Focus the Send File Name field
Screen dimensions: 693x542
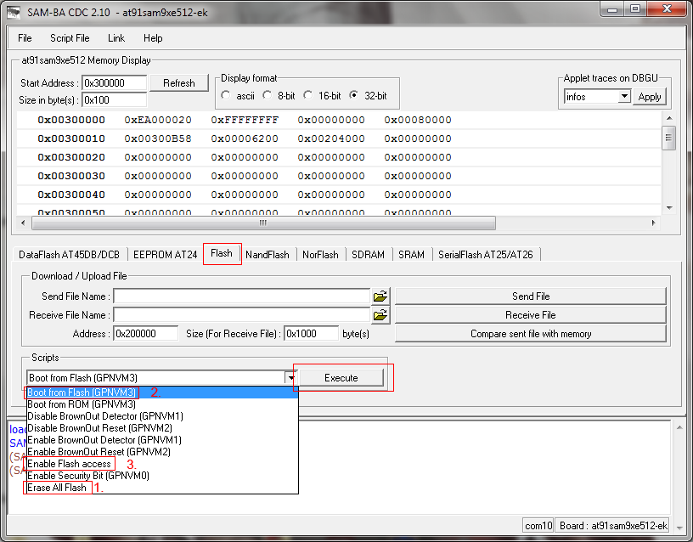pyautogui.click(x=242, y=296)
